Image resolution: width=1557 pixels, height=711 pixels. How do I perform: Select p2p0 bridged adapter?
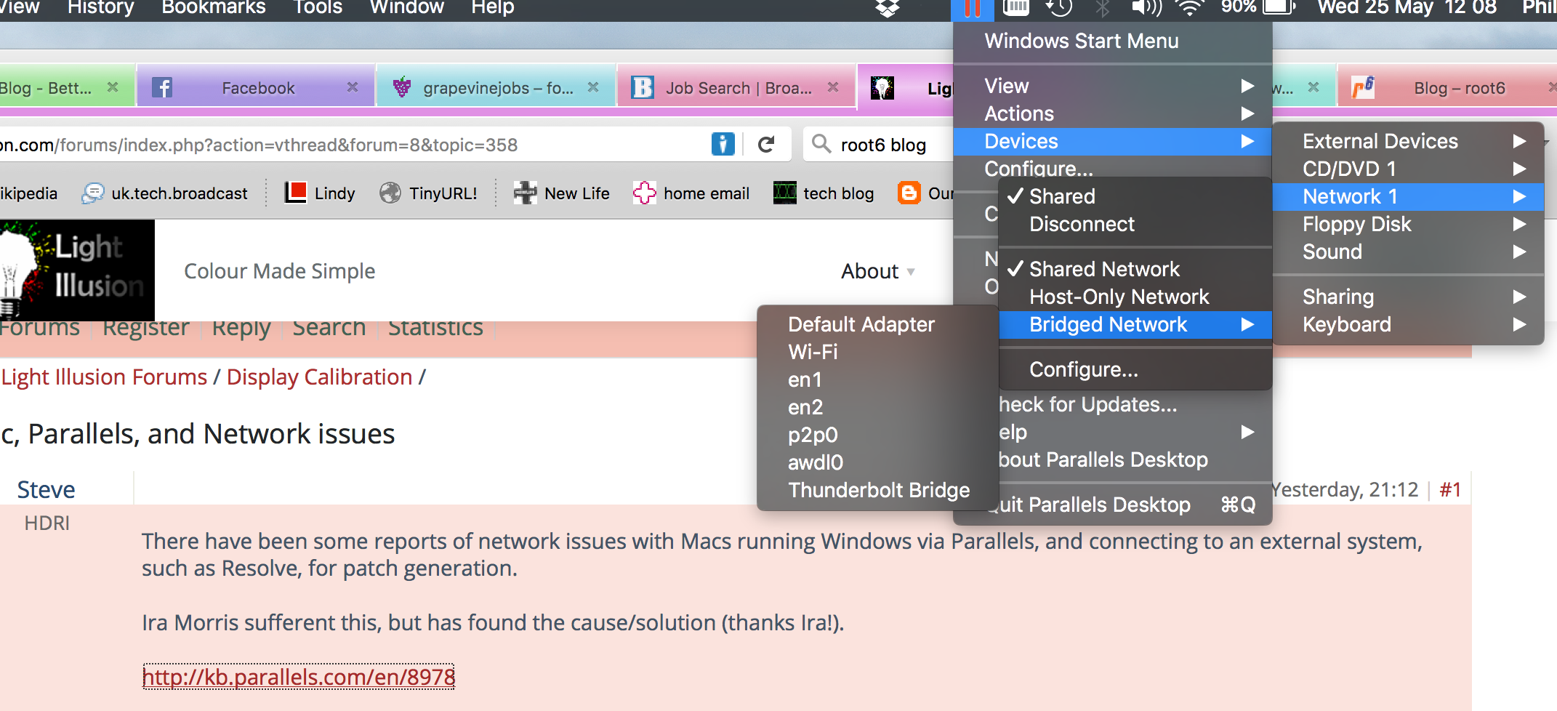(877, 435)
